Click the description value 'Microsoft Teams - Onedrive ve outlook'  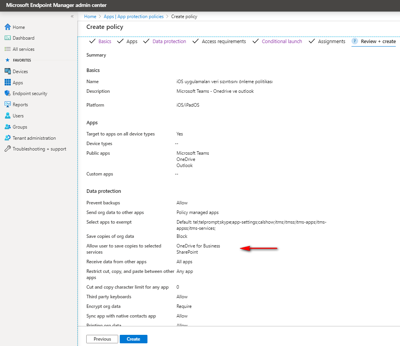(x=215, y=91)
